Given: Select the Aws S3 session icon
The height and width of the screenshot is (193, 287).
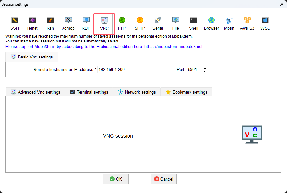Looking at the screenshot, I should (247, 24).
